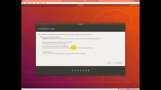This screenshot has width=161, height=90.
Task: Open the Input menu
Action: [x=36, y=3]
